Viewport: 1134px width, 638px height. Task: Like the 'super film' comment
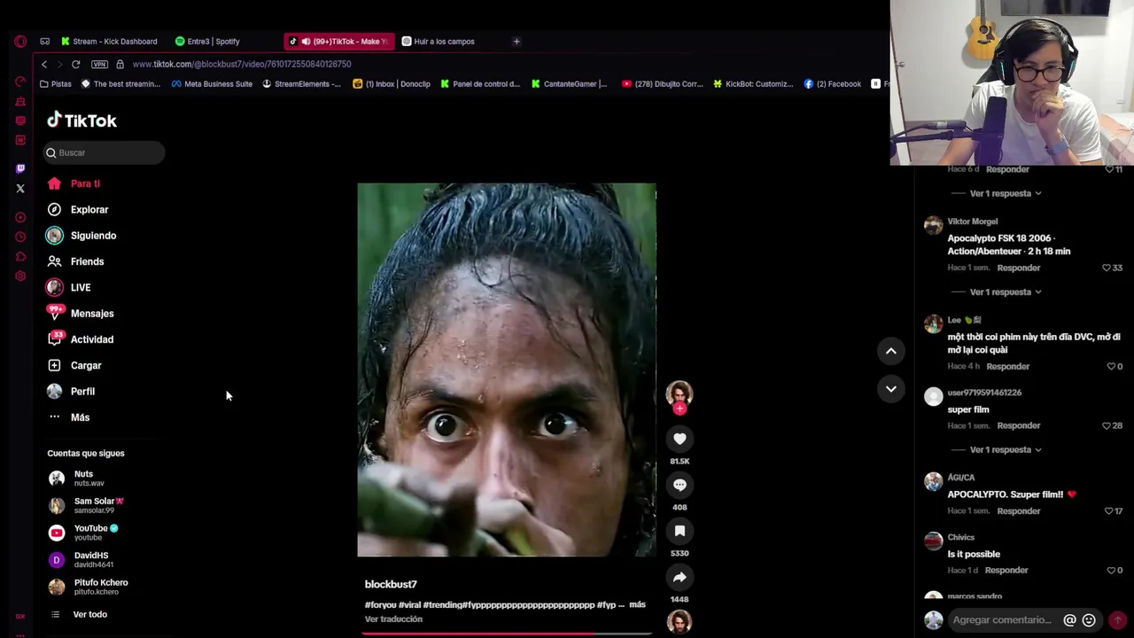pos(1107,425)
